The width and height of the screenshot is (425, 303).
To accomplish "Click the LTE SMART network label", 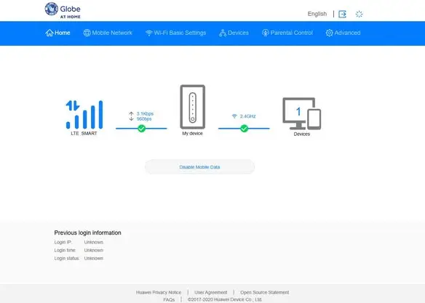I will click(84, 134).
